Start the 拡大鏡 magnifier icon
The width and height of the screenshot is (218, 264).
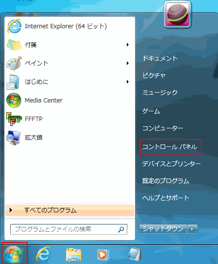(x=14, y=138)
